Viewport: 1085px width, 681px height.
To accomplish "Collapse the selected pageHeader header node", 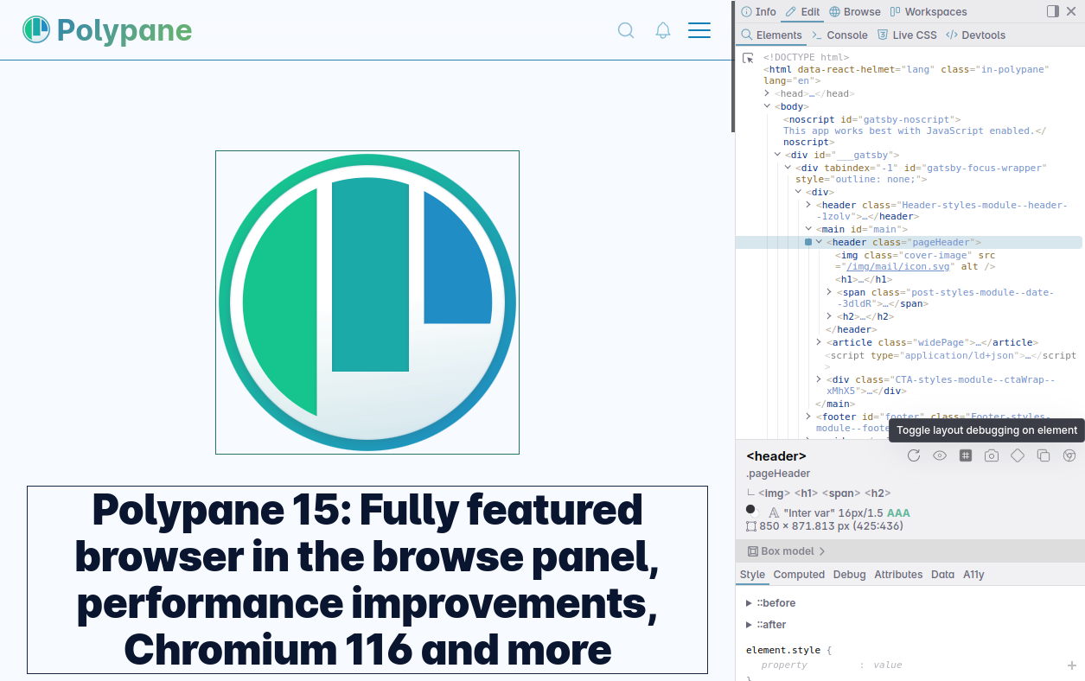I will point(819,242).
